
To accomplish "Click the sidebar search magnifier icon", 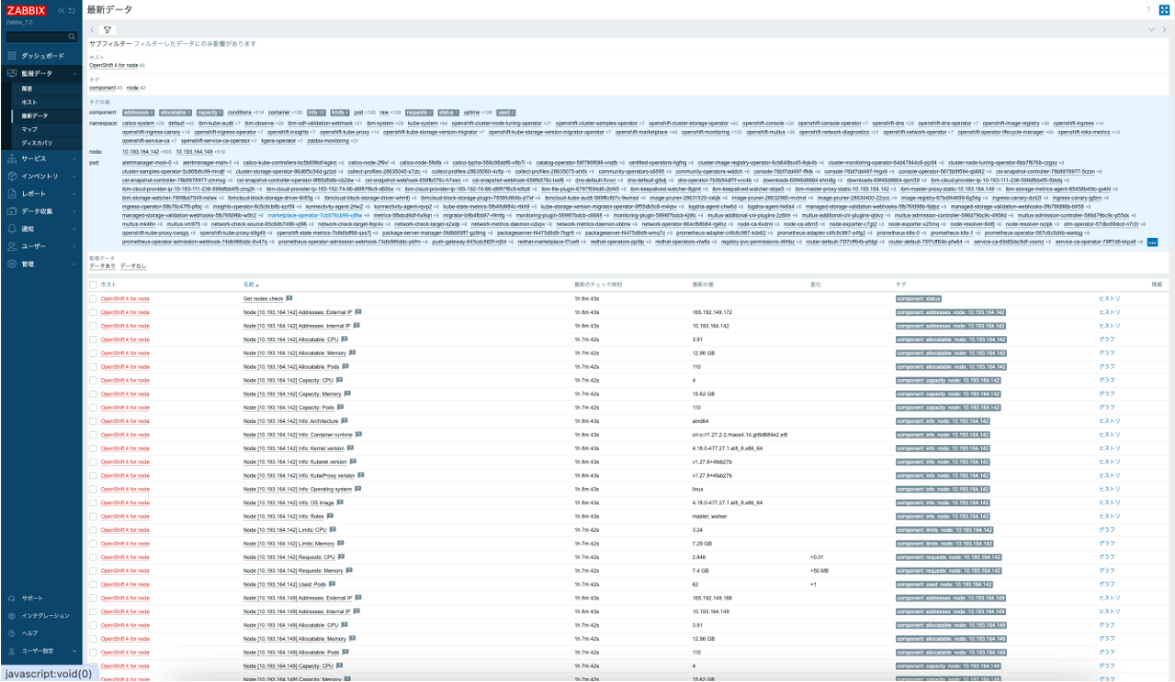I will [x=72, y=37].
